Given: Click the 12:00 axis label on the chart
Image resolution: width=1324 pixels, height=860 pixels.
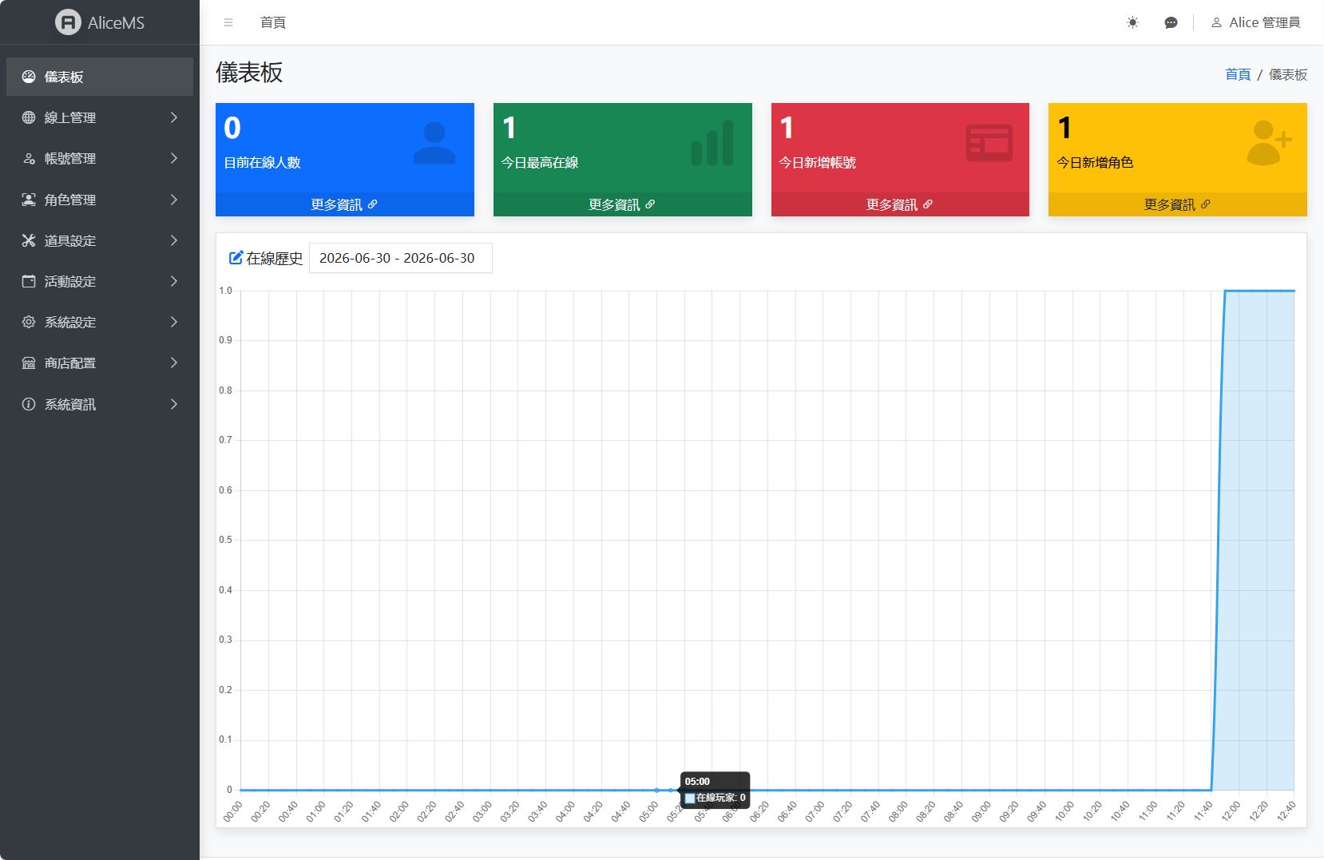Looking at the screenshot, I should tap(1230, 811).
